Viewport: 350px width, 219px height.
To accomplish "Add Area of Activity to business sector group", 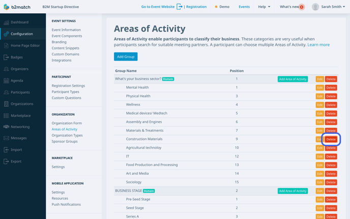I will [293, 79].
